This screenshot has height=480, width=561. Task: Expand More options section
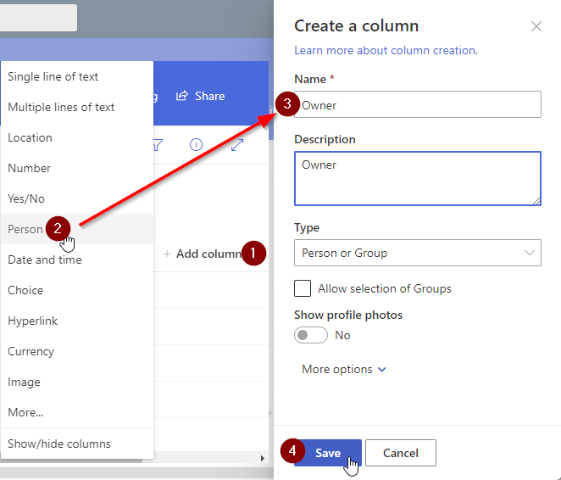[344, 369]
